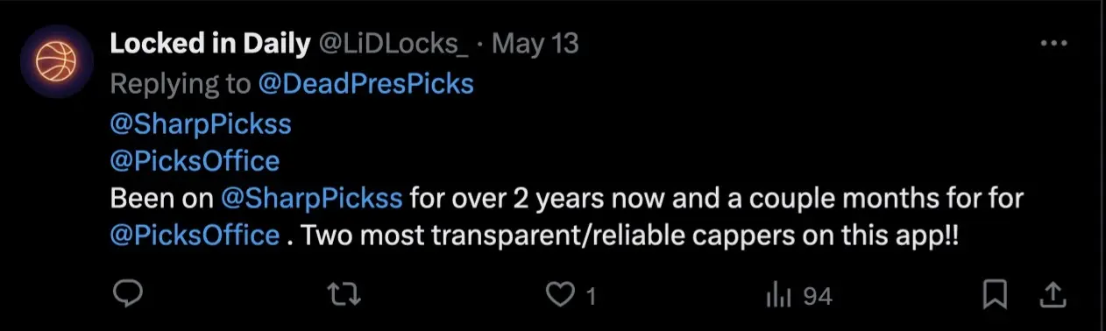Viewport: 1106px width, 331px height.
Task: Open first-line @SharpPickss mention
Action: (201, 123)
